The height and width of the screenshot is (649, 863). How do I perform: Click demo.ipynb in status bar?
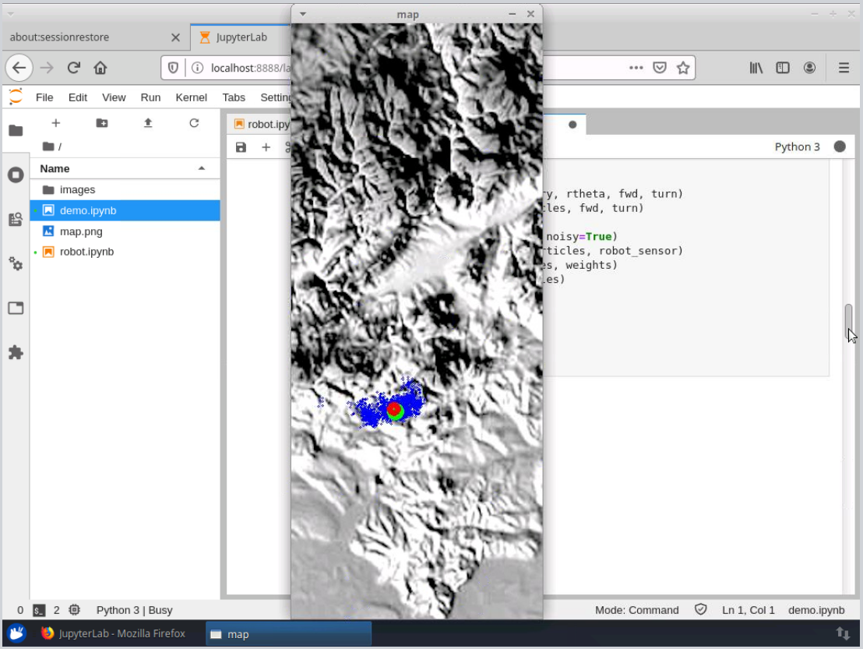816,610
